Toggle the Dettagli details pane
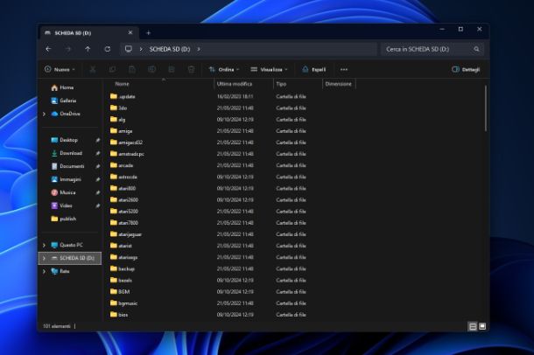Image resolution: width=534 pixels, height=355 pixels. 466,69
